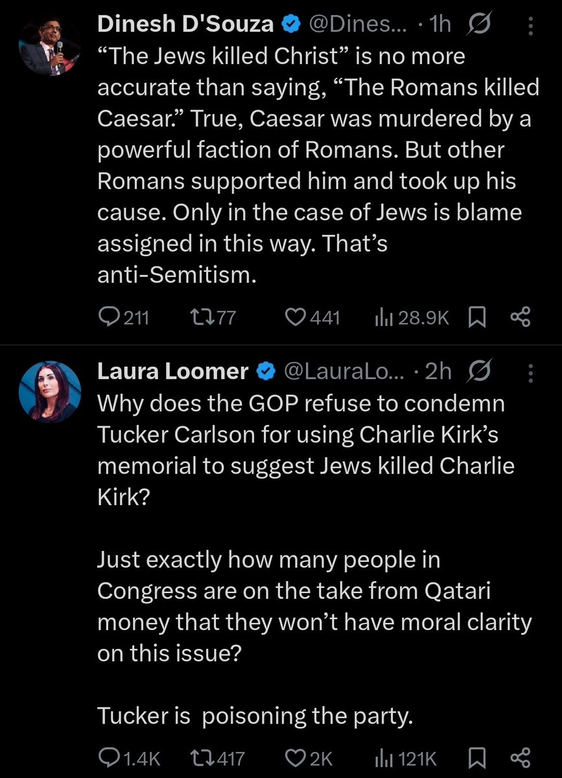Bookmark Dinesh D'Souza's post
Screen dimensions: 562x778
(x=477, y=317)
